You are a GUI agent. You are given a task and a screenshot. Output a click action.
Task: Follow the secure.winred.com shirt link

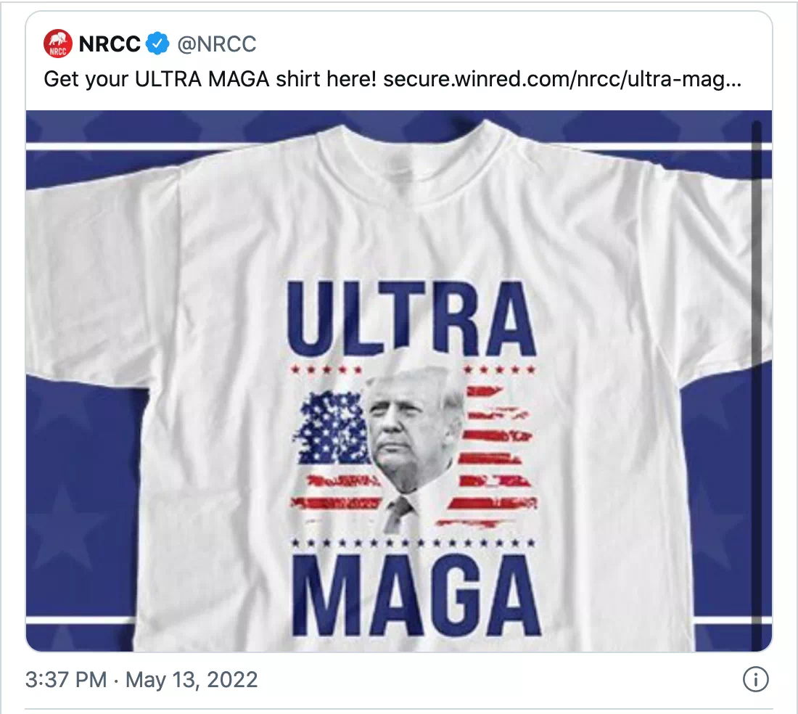click(562, 78)
